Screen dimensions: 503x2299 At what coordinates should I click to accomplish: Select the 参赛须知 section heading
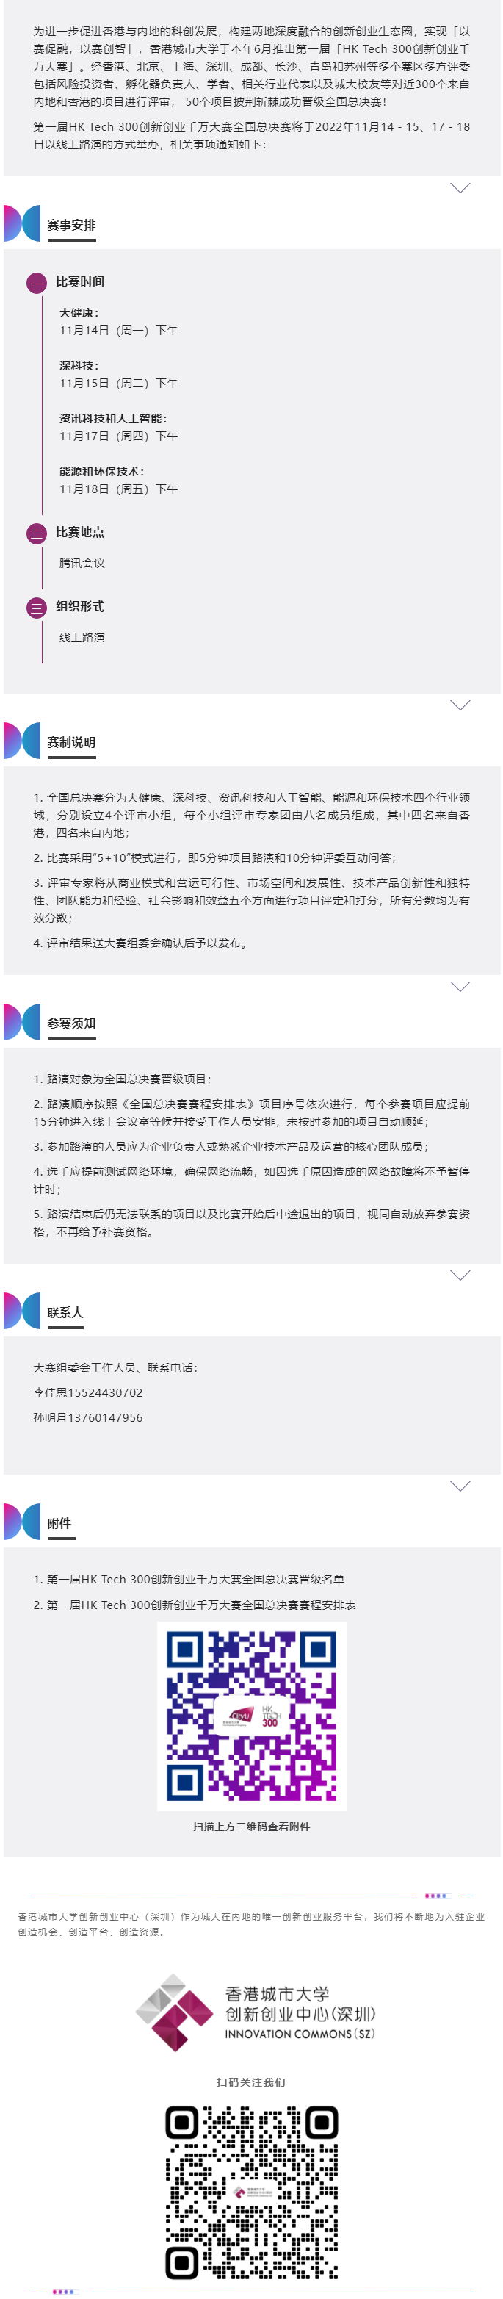coord(71,1023)
